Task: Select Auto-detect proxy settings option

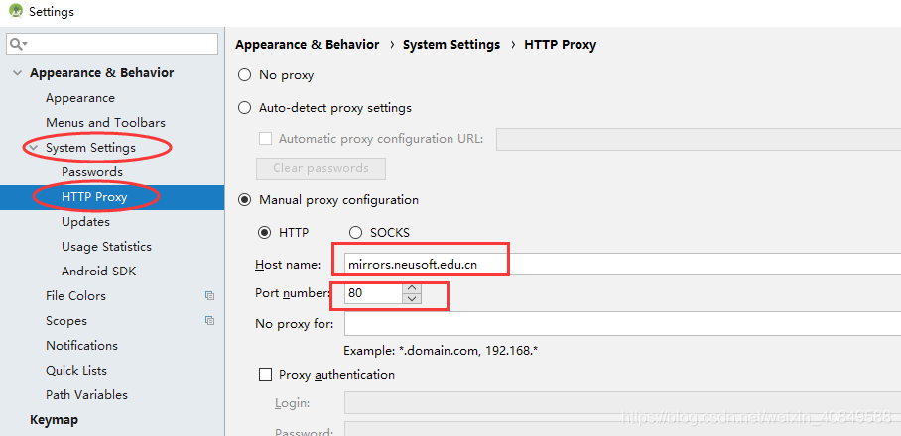Action: (245, 108)
